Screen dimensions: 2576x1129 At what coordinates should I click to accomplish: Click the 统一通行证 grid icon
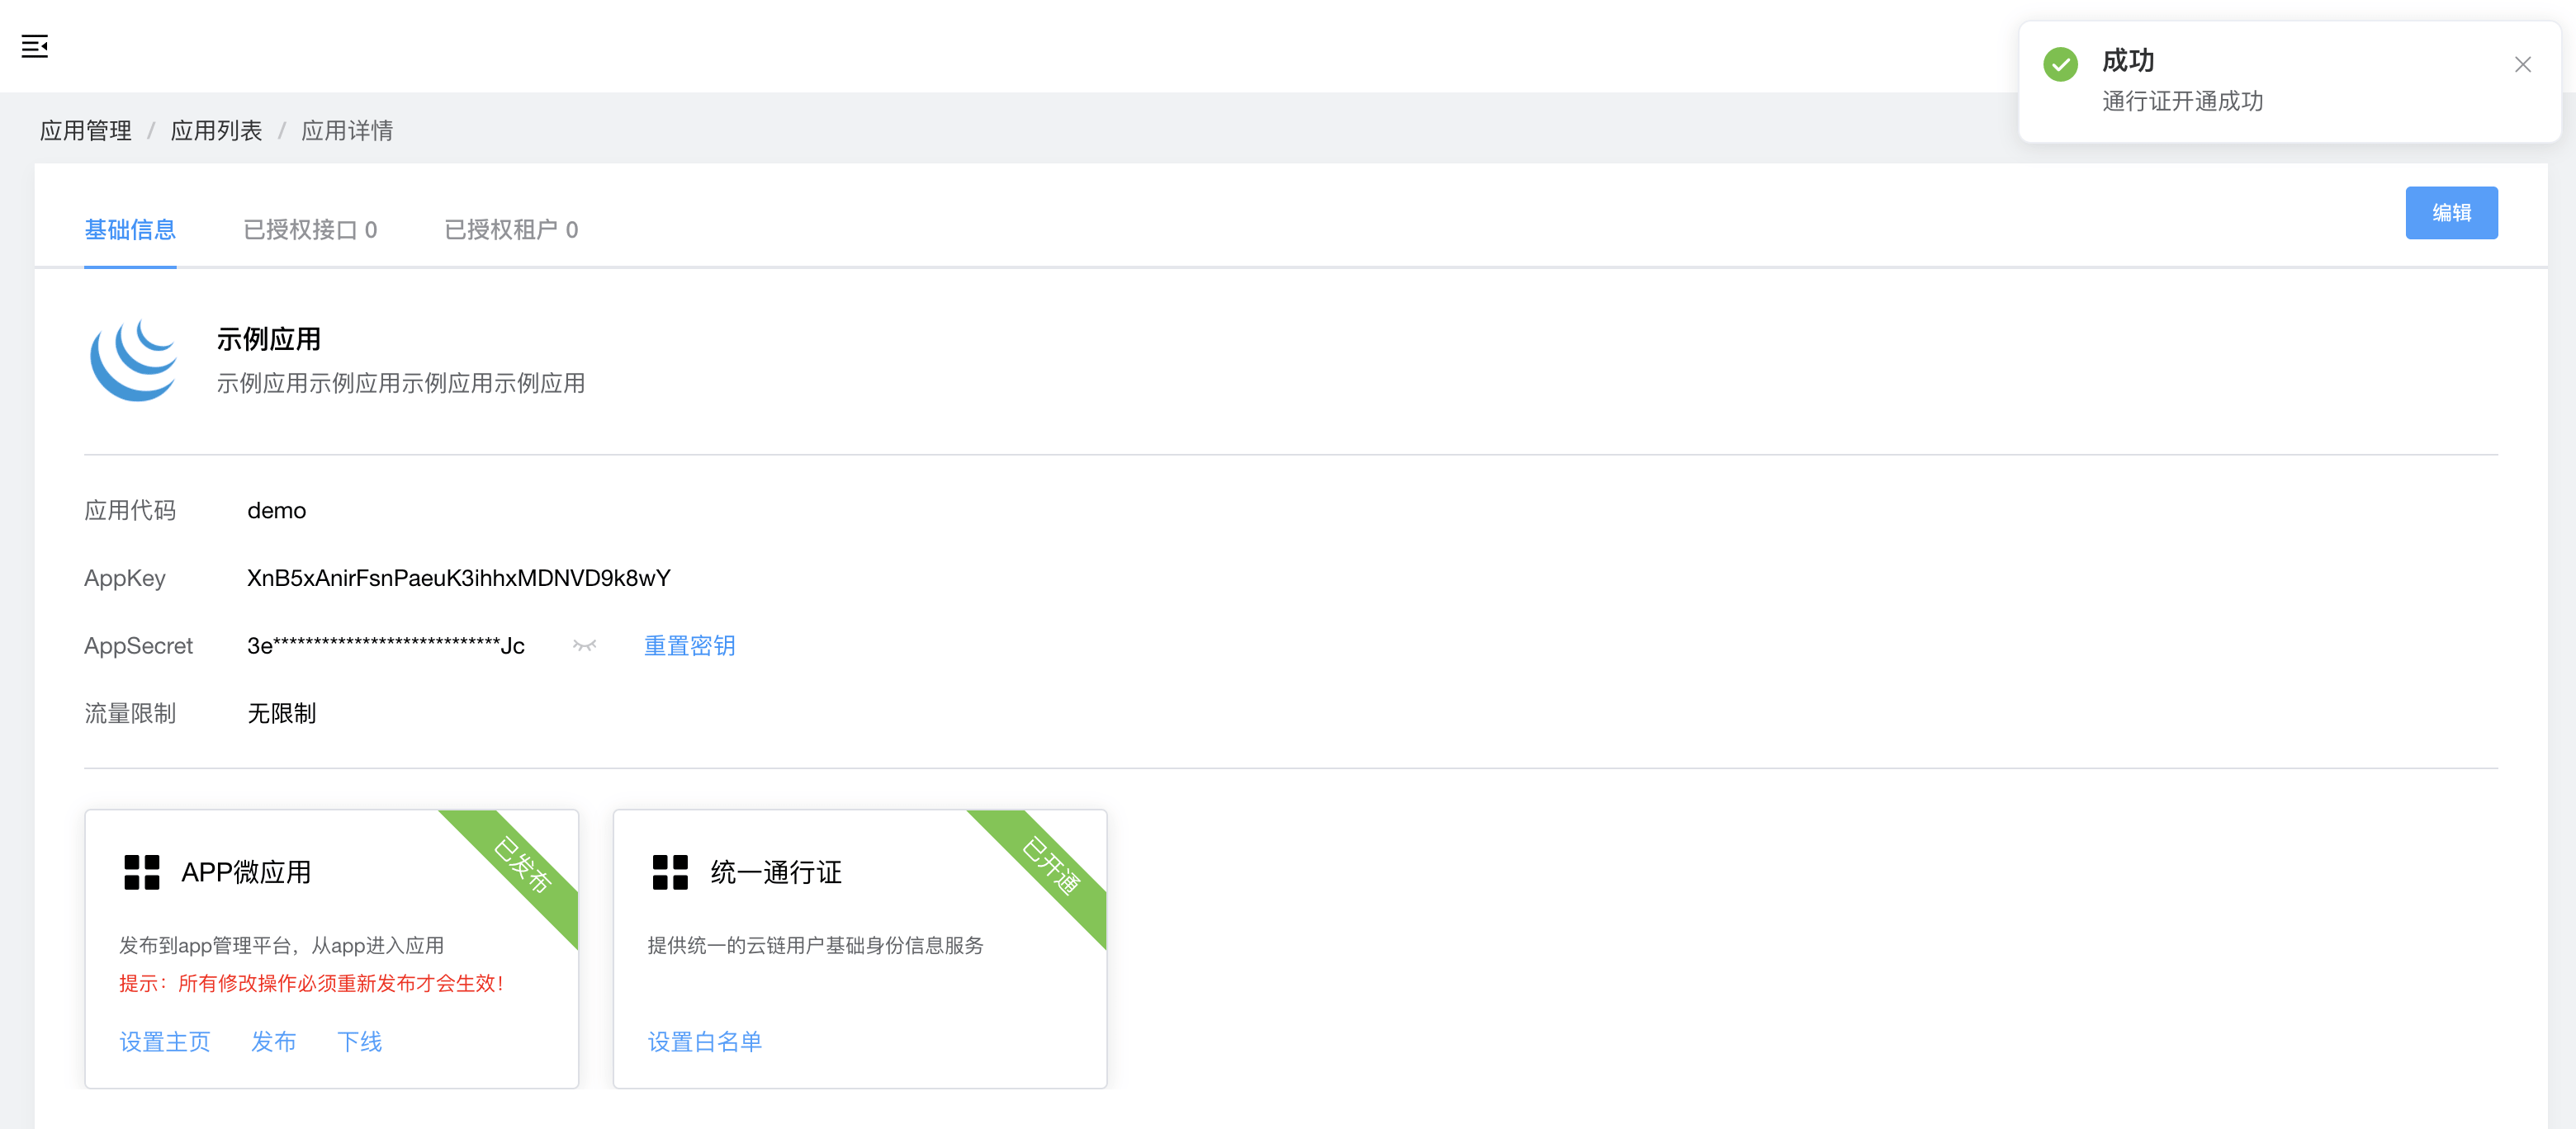point(670,872)
